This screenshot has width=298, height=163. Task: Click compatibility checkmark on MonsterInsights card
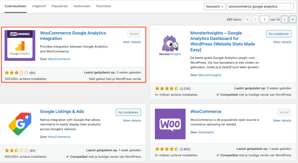(218, 94)
